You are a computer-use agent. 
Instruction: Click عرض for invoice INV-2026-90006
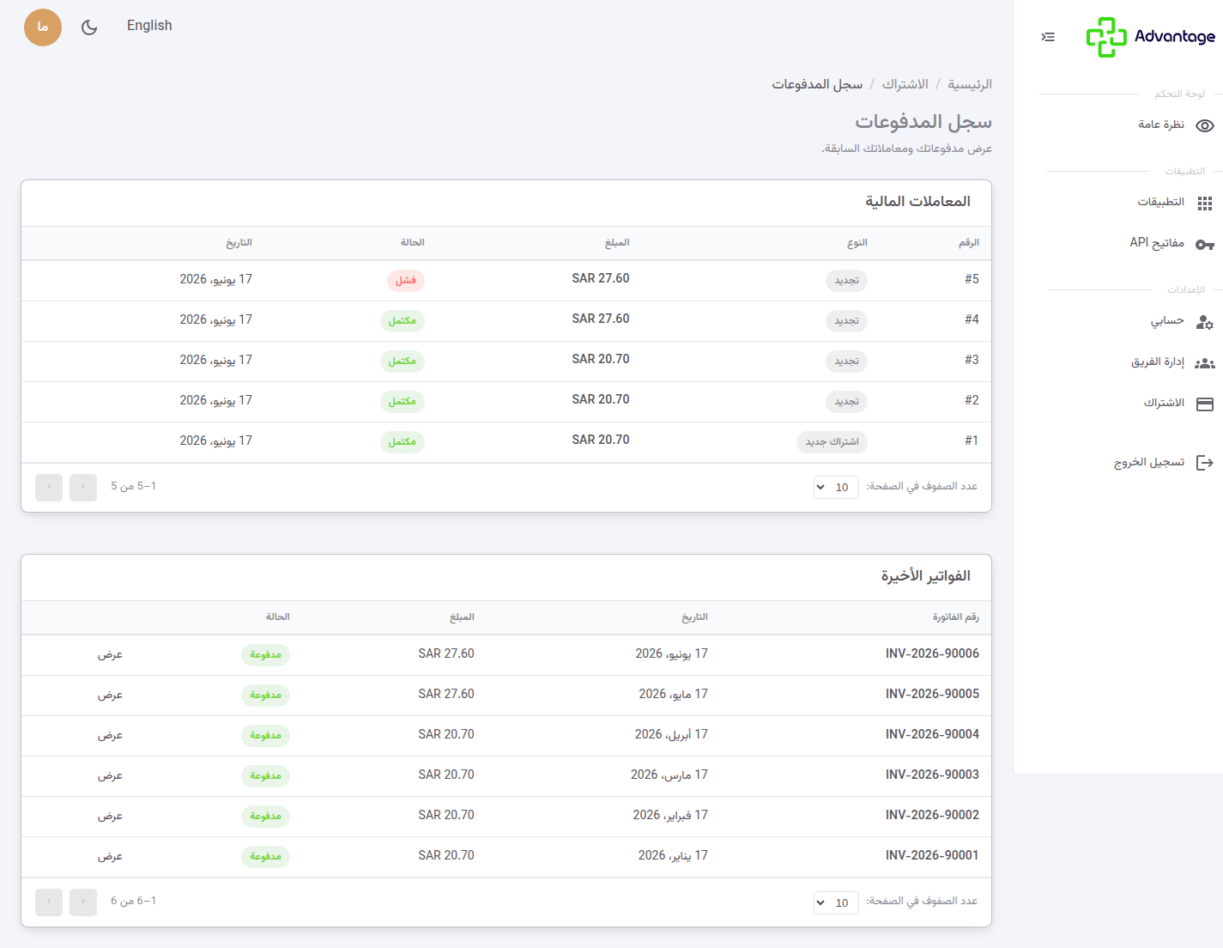pyautogui.click(x=110, y=654)
